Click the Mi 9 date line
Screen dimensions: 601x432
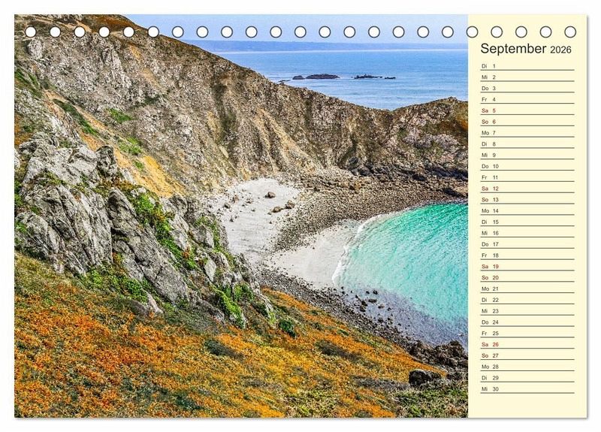[x=527, y=155]
